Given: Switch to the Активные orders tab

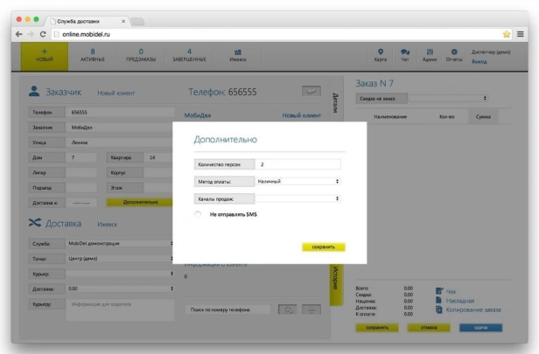Looking at the screenshot, I should click(x=93, y=56).
